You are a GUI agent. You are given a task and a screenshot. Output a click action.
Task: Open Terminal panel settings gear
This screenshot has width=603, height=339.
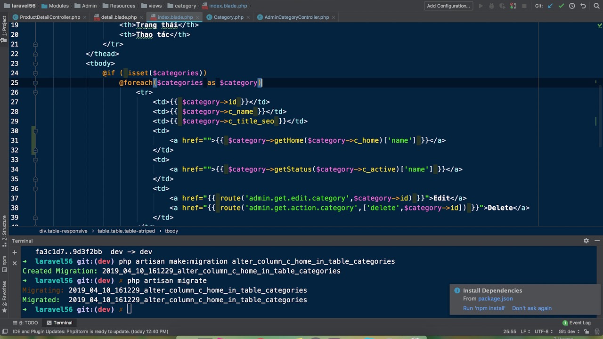(586, 241)
